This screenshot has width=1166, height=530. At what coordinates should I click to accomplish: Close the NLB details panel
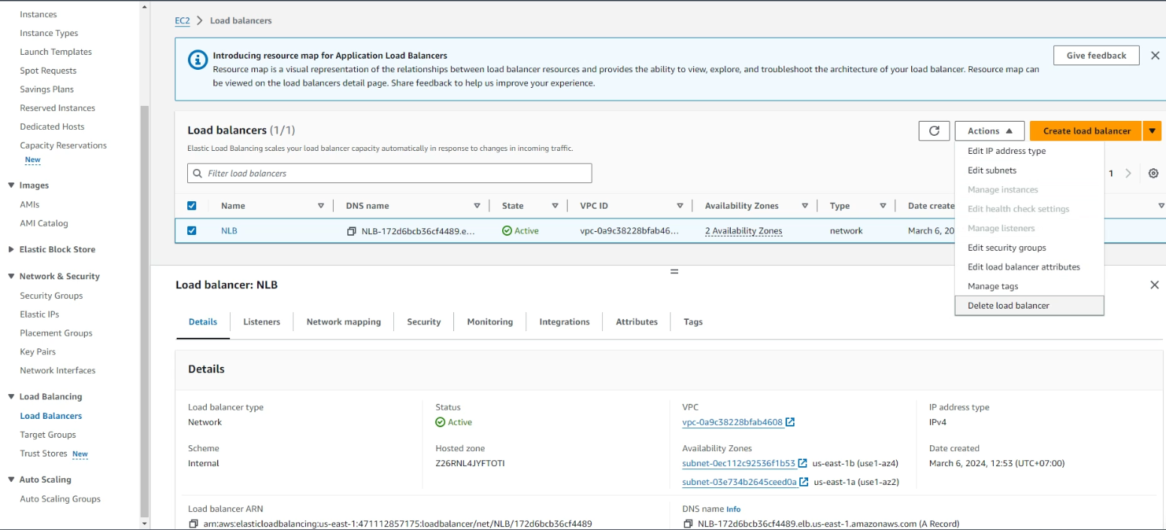click(x=1154, y=285)
